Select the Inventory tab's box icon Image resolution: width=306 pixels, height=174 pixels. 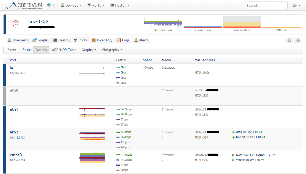[x=94, y=40]
